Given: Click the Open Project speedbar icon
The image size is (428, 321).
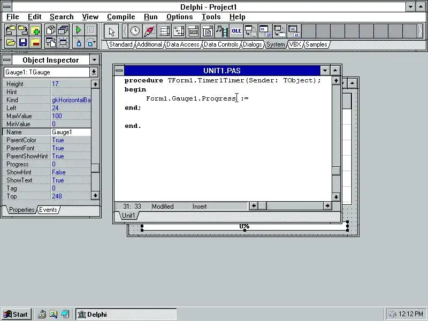Looking at the screenshot, I should (x=10, y=30).
